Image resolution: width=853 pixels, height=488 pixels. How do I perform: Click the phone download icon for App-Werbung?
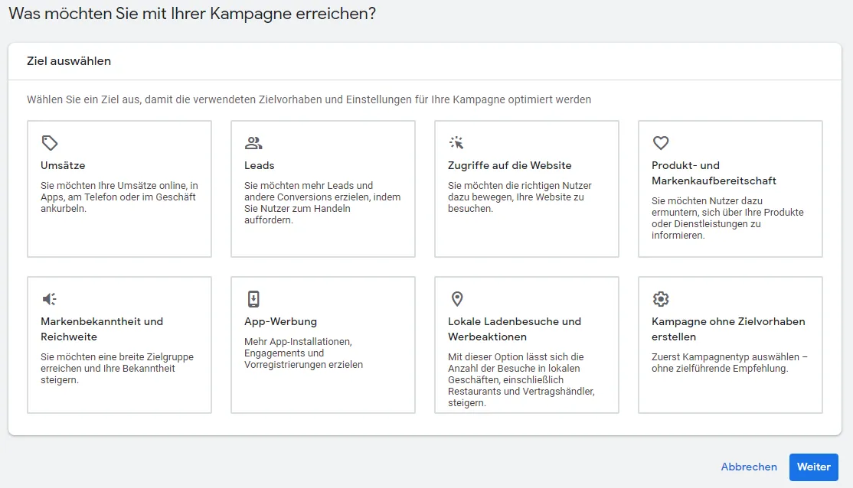click(x=253, y=299)
